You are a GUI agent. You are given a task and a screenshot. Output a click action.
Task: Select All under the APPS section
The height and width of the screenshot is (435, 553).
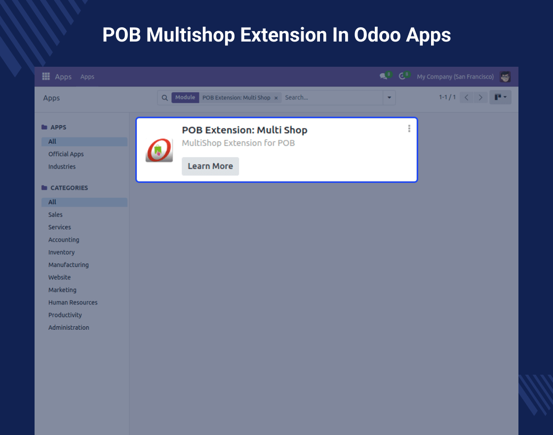click(x=84, y=141)
